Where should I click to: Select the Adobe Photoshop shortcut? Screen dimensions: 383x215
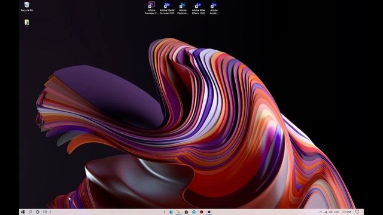[183, 8]
